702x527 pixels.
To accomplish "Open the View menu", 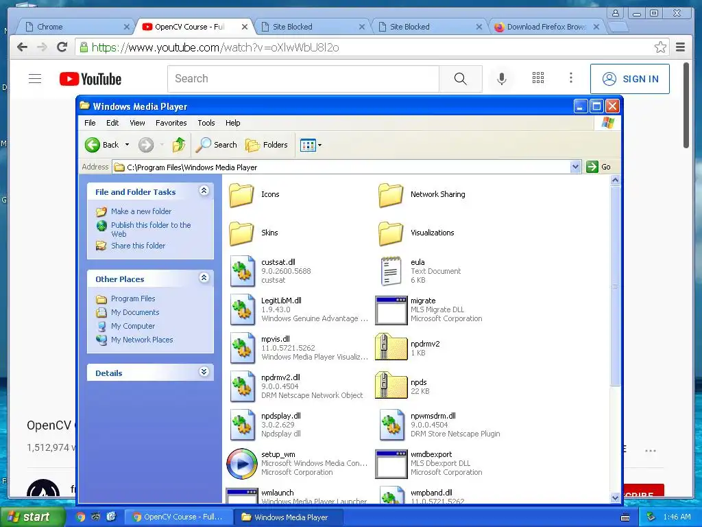I will pyautogui.click(x=137, y=123).
